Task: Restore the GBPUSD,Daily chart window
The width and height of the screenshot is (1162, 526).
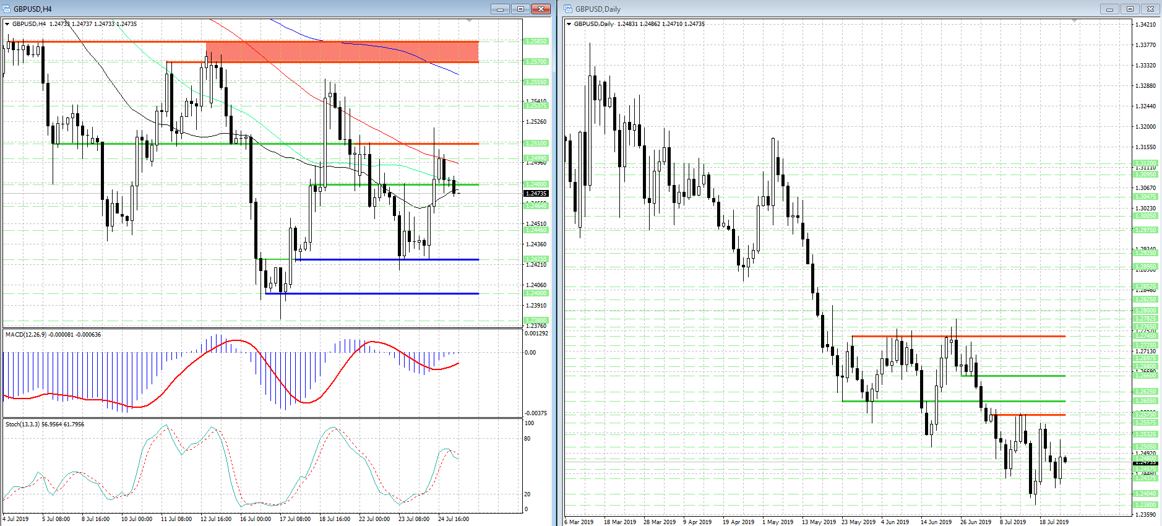Action: 1130,9
